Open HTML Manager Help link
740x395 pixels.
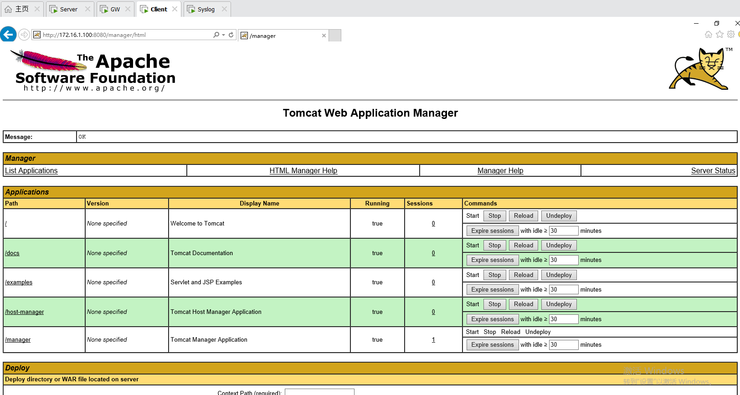pos(303,170)
